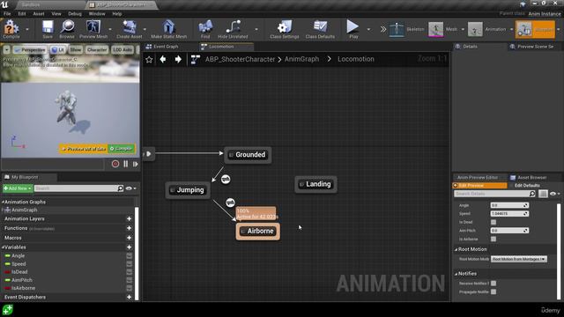Image resolution: width=564 pixels, height=317 pixels.
Task: Go to AnimGraph breadcrumb
Action: coord(301,59)
